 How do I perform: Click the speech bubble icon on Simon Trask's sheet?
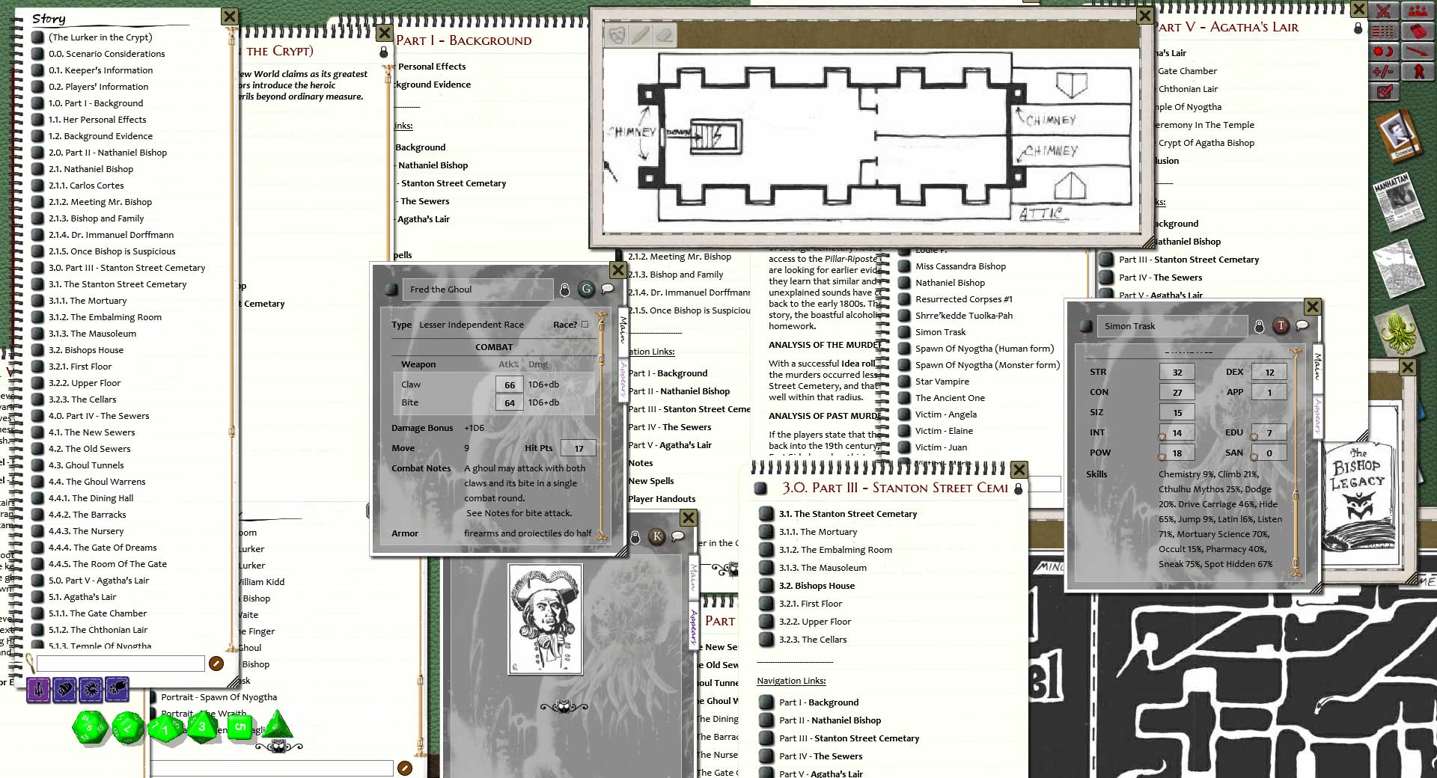1302,325
